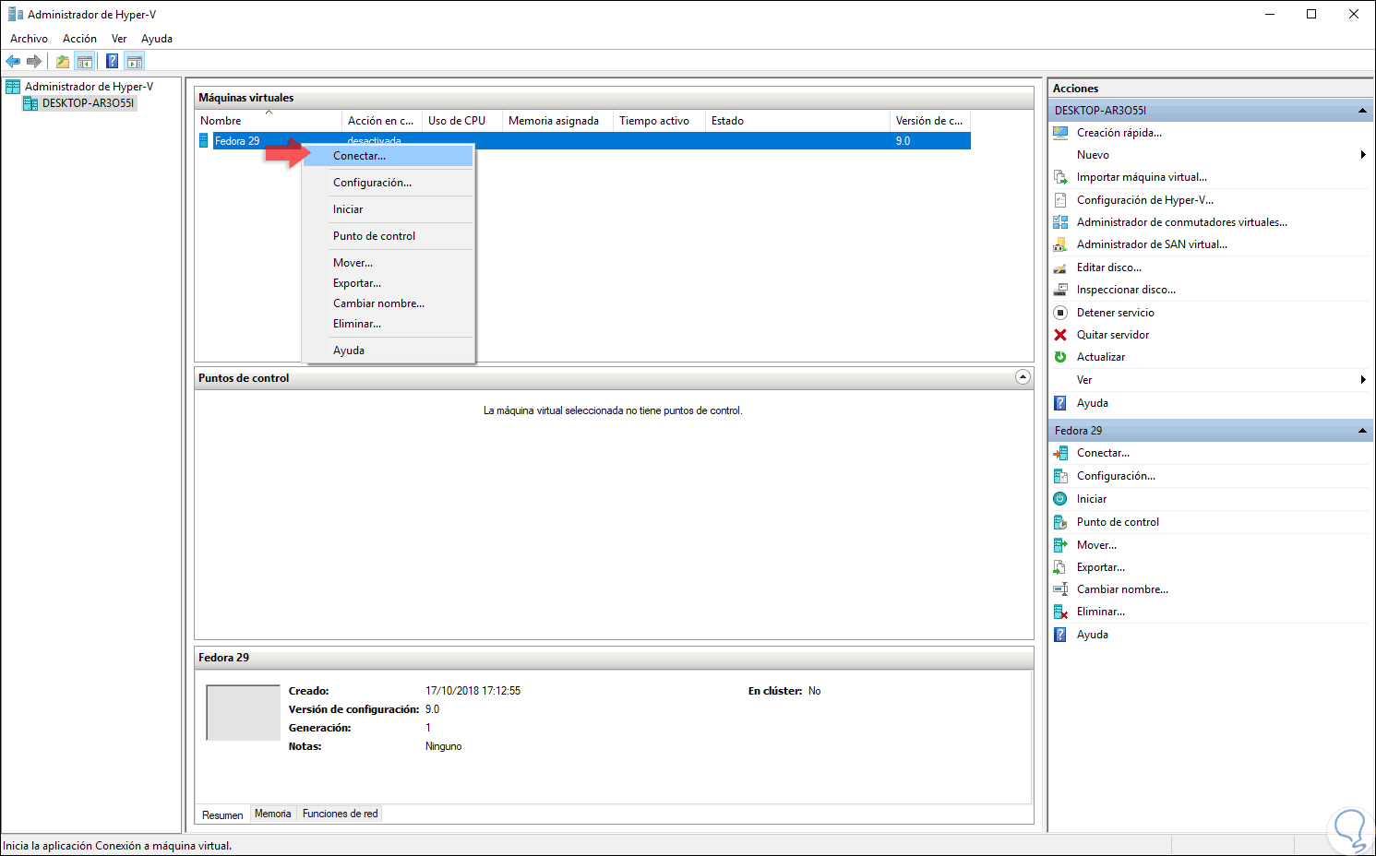Choose Conectar... in the context menu
This screenshot has width=1376, height=856.
coord(388,156)
